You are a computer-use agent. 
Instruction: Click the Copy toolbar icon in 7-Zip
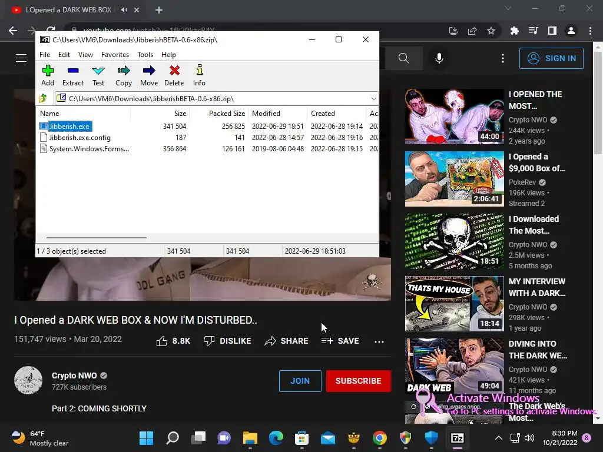tap(124, 75)
